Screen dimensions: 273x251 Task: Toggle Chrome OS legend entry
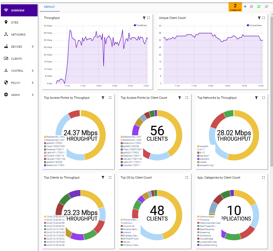[127, 226]
